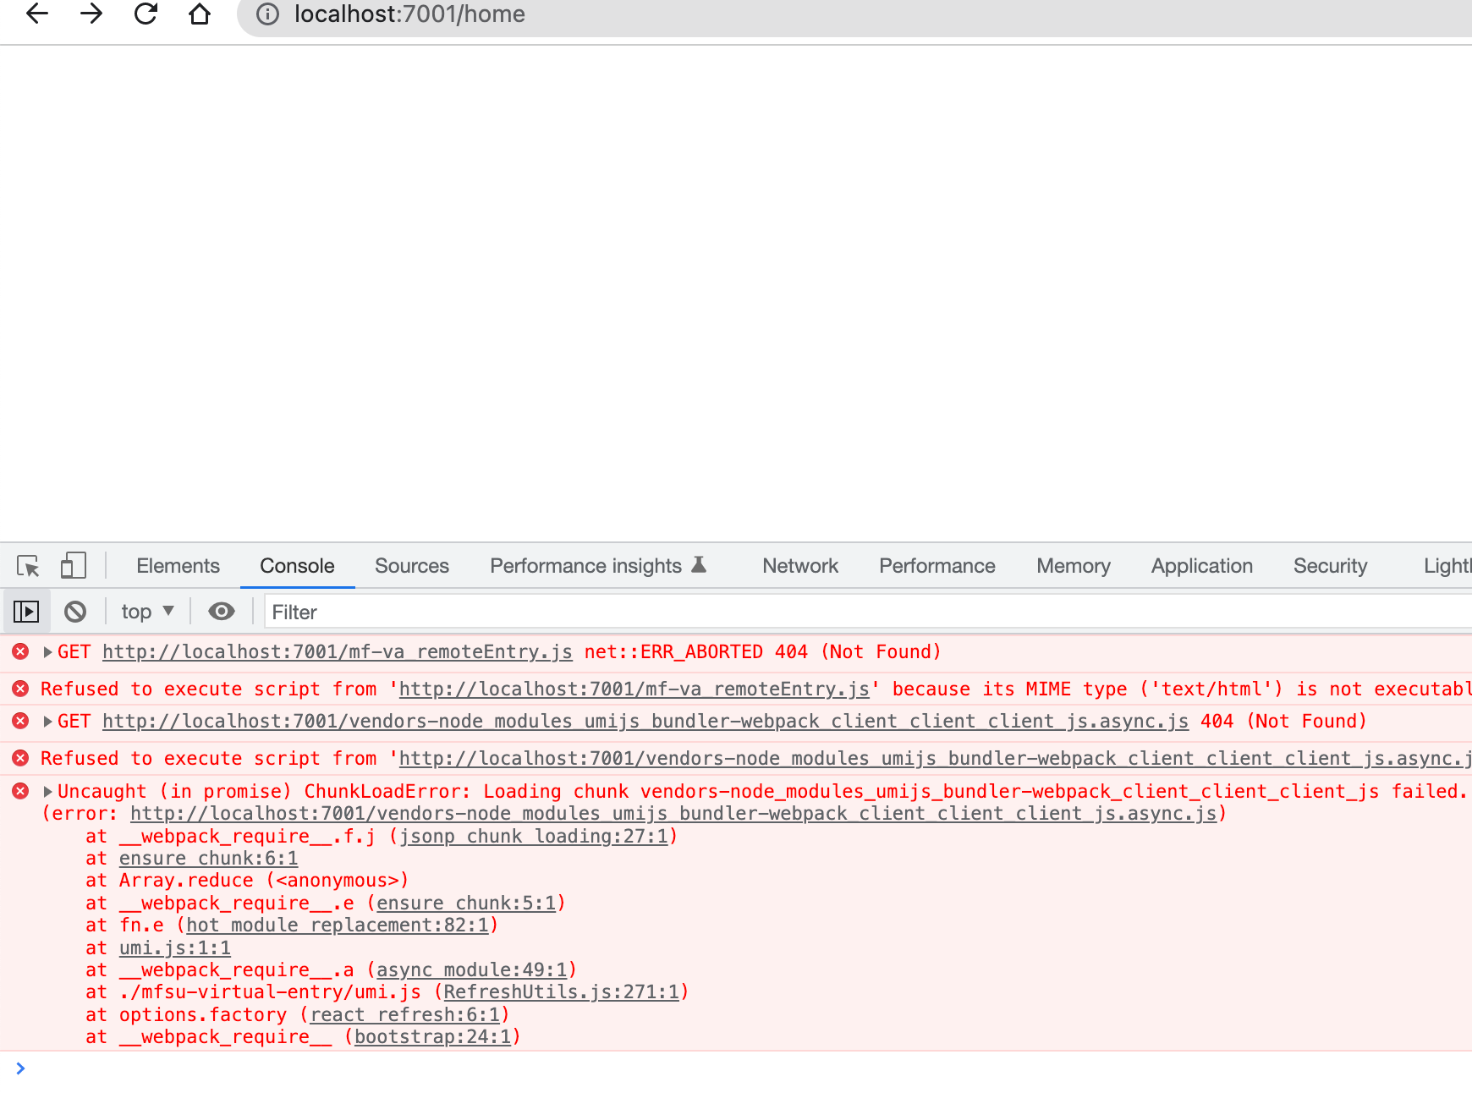Click the back navigation arrow
Viewport: 1472px width, 1093px height.
36,14
